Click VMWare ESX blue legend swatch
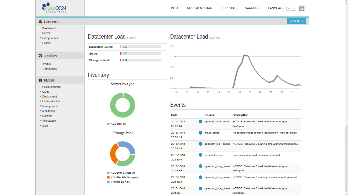348x195 pixels. click(x=109, y=182)
